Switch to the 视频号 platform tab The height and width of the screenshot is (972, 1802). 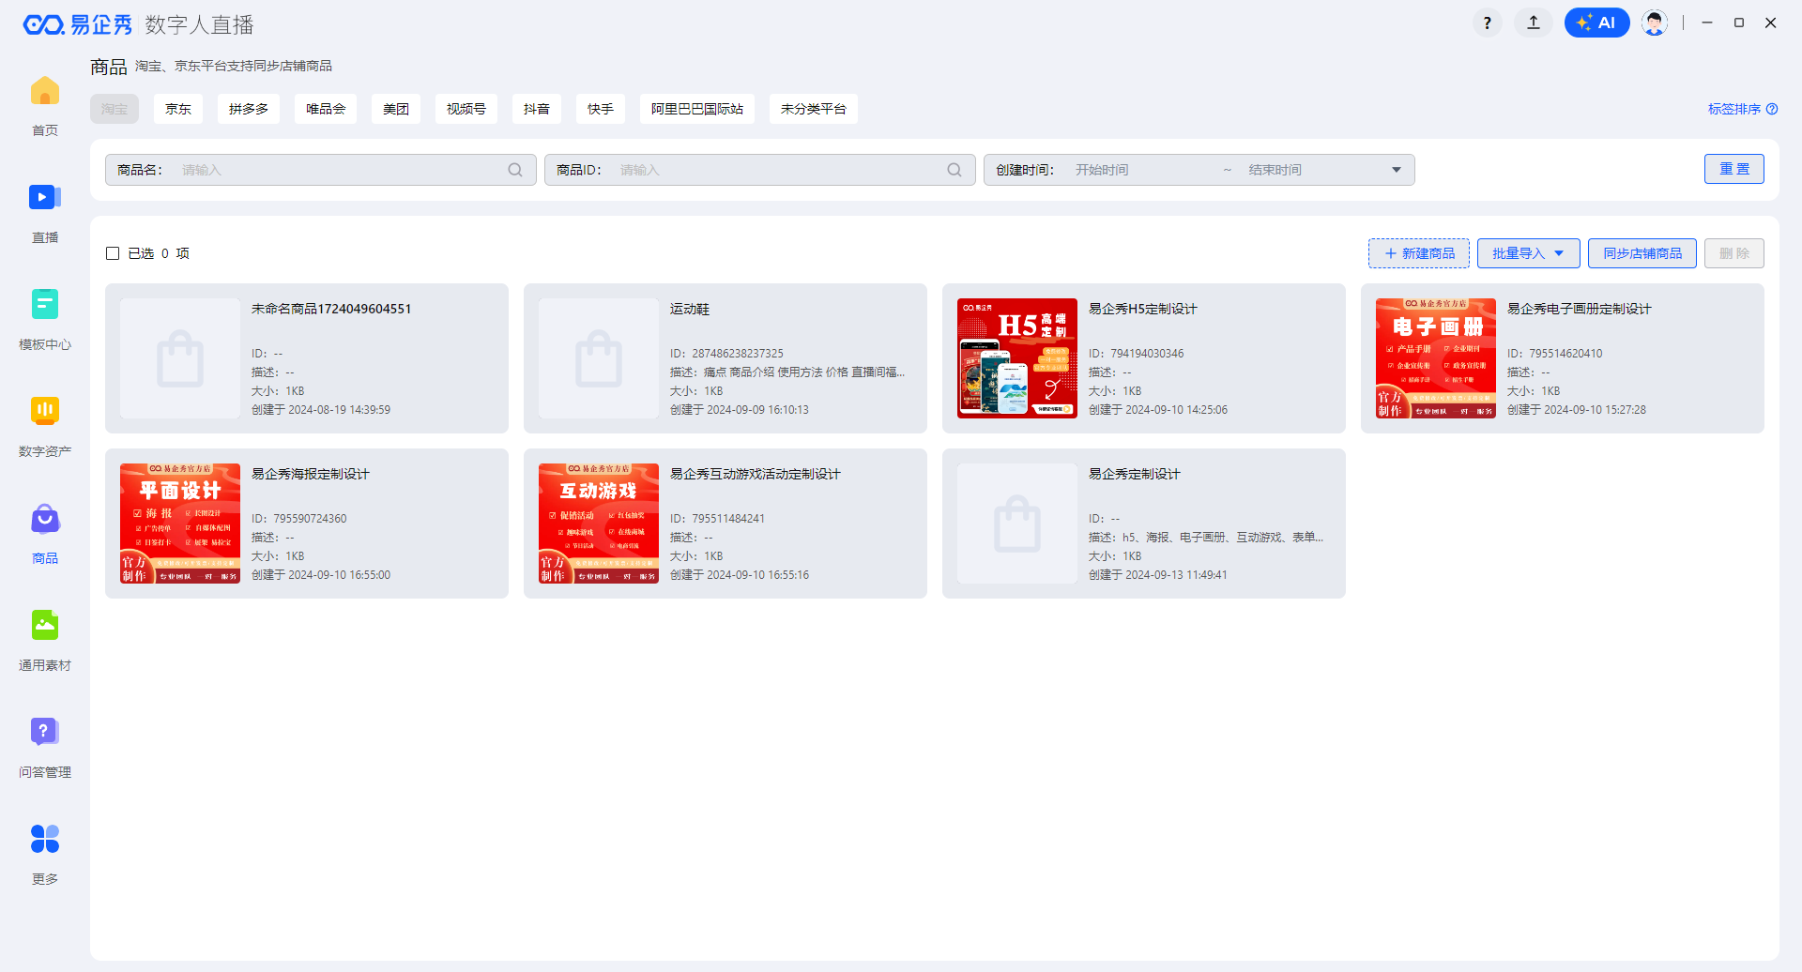pyautogui.click(x=466, y=109)
